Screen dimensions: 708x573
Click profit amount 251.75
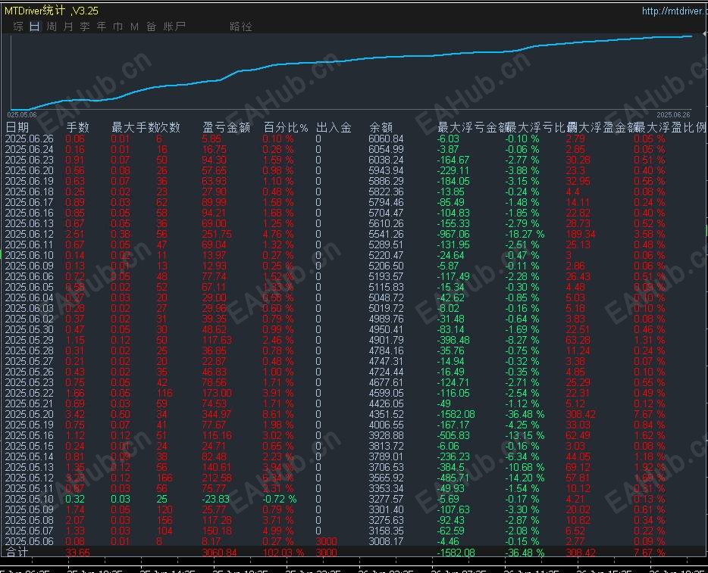(217, 234)
